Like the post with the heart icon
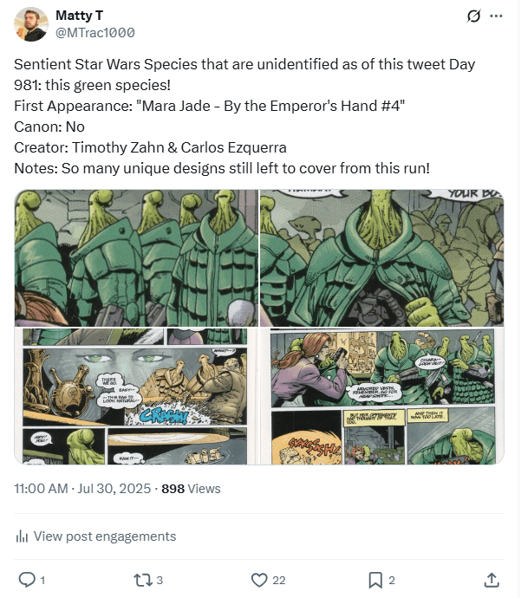 point(257,580)
